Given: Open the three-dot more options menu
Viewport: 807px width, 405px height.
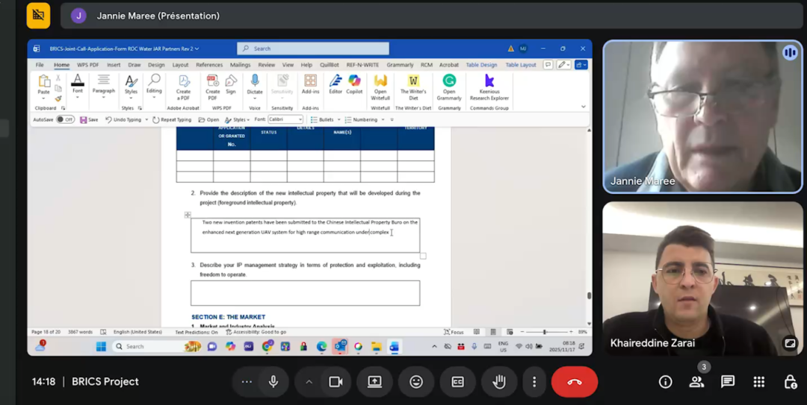Looking at the screenshot, I should 534,382.
